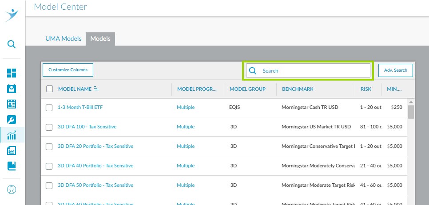Viewport: 429px width, 205px height.
Task: Open the user profile icon in sidebar
Action: [x=12, y=190]
